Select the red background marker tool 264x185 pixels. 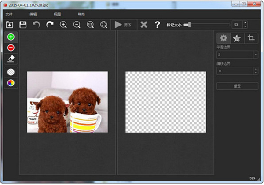(x=11, y=48)
